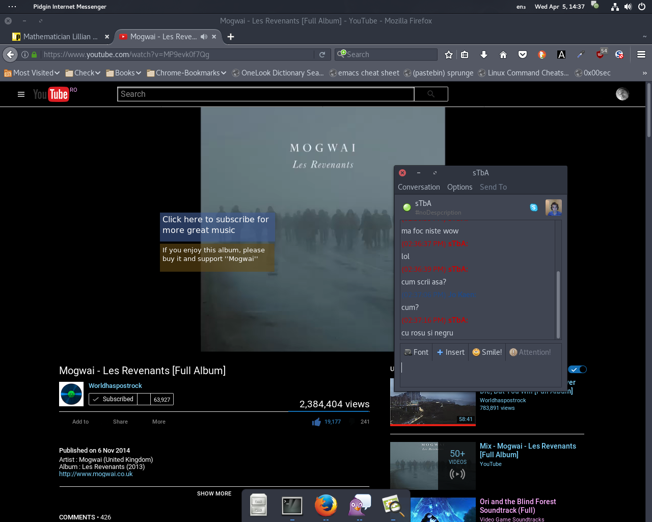Viewport: 652px width, 522px height.
Task: Click the URL address bar
Action: [177, 55]
